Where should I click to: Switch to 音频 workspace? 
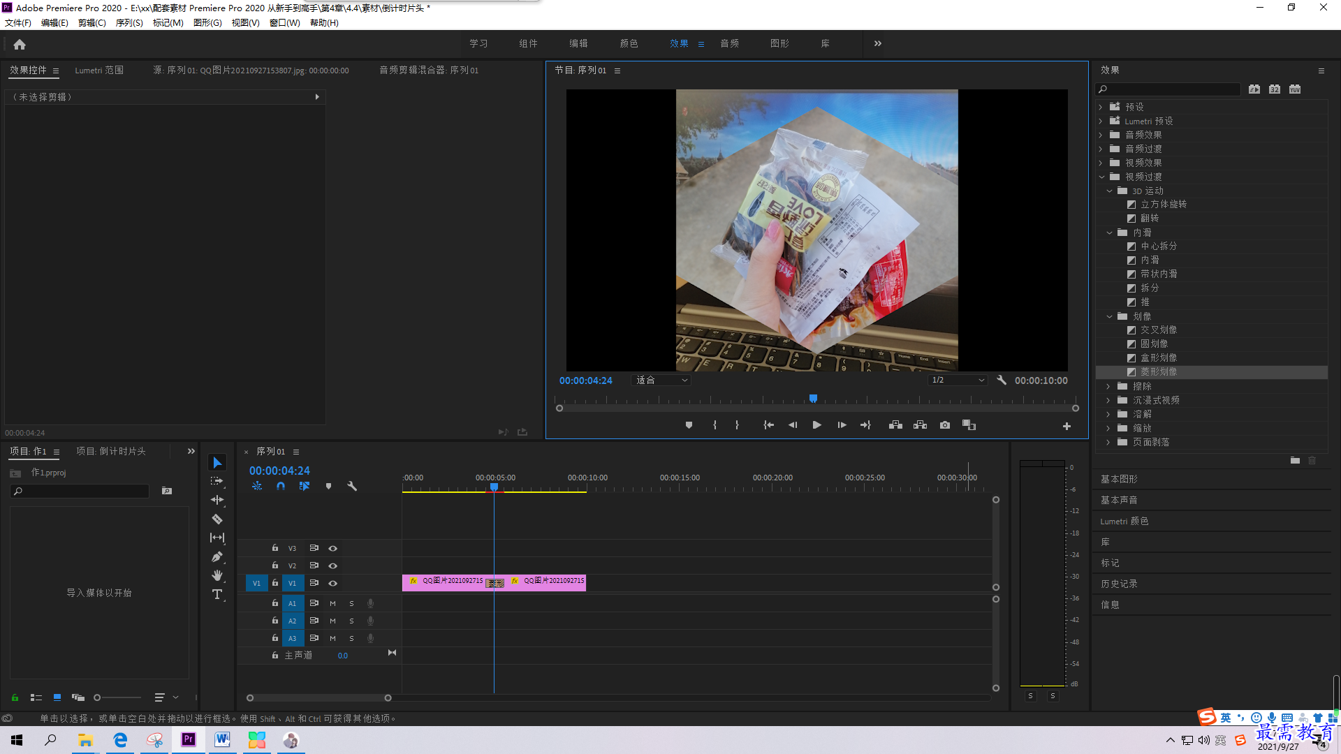pyautogui.click(x=730, y=43)
